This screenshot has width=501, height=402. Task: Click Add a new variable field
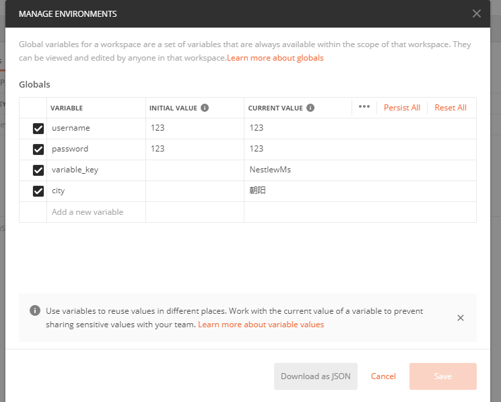tap(96, 212)
